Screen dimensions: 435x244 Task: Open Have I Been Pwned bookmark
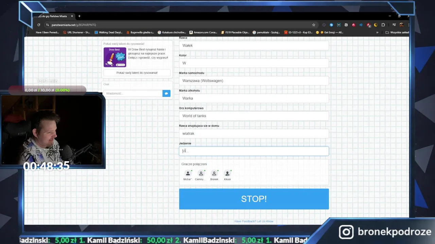(x=47, y=33)
